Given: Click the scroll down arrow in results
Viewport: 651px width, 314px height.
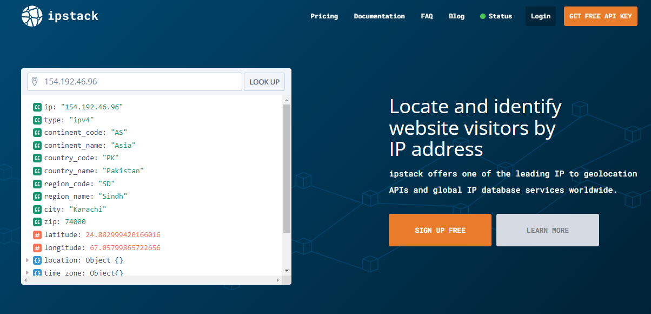Looking at the screenshot, I should (287, 270).
